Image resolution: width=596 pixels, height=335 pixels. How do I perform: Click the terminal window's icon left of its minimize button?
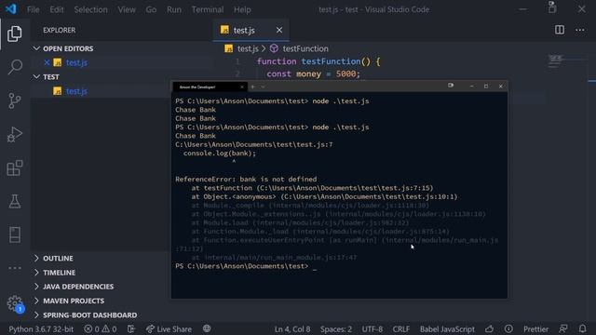coord(451,86)
